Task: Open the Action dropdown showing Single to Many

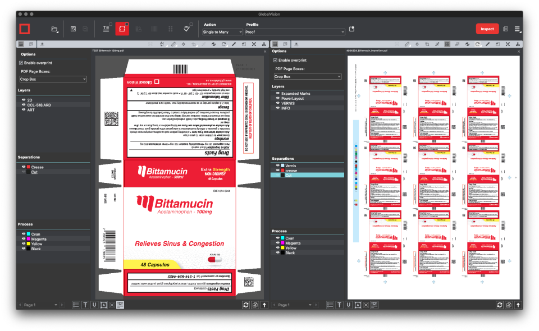Action: click(222, 32)
